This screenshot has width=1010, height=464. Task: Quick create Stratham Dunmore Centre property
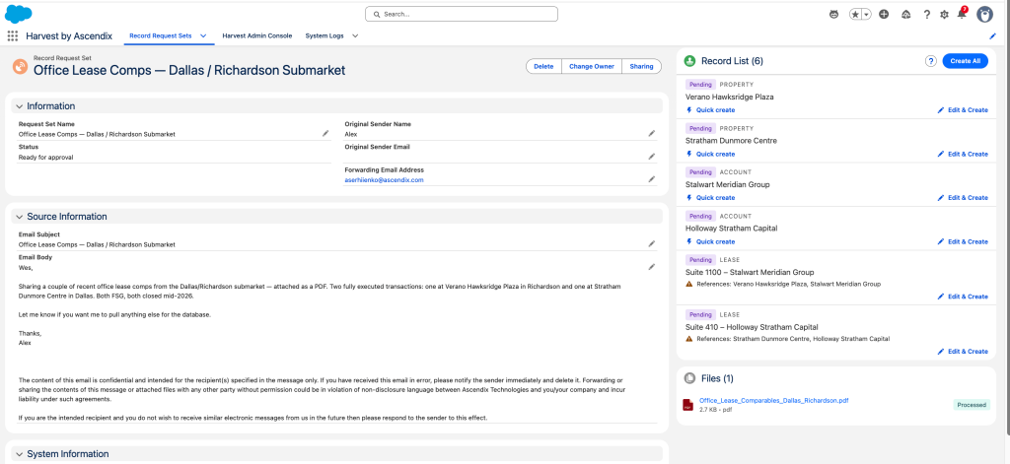(x=710, y=154)
